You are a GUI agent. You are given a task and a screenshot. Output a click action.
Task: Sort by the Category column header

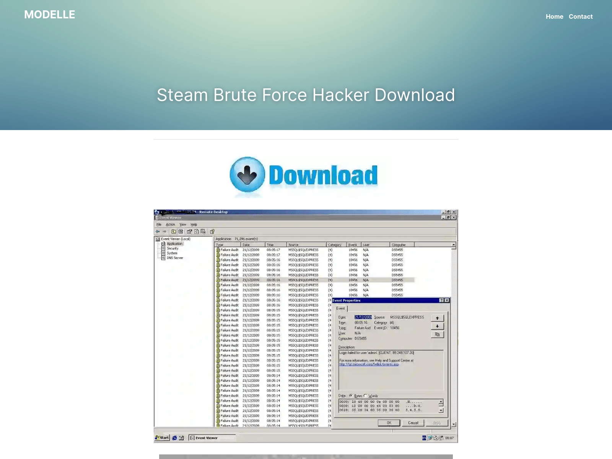coord(336,245)
